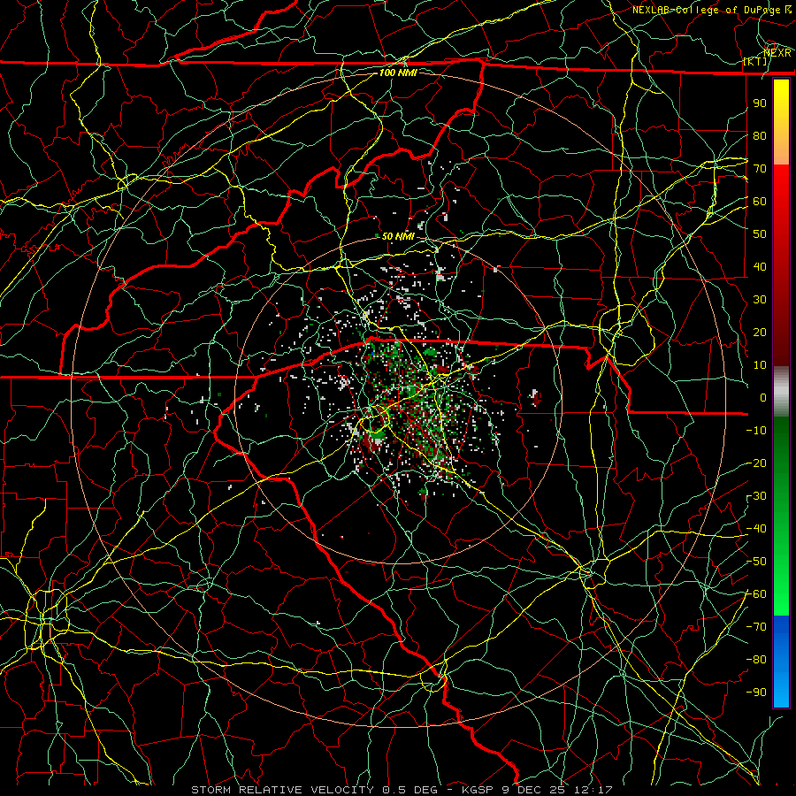Click the 70 value on the velocity scale

[760, 169]
